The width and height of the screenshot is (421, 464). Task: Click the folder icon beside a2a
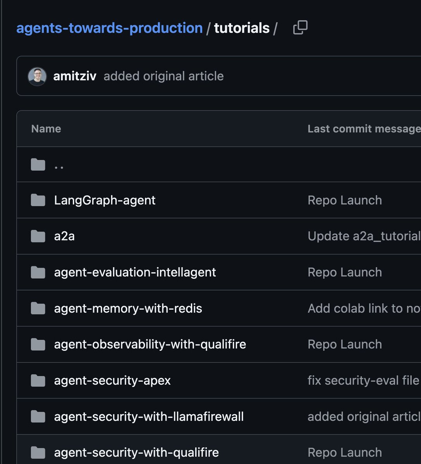point(38,236)
